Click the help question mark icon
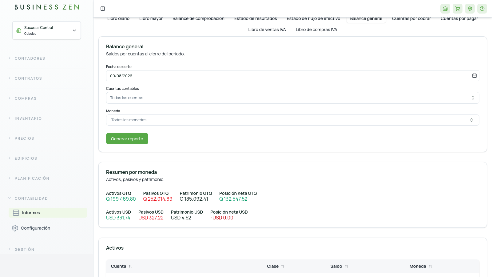The width and height of the screenshot is (492, 277). click(x=482, y=9)
